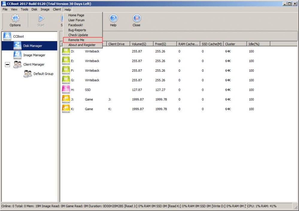Sort by SSD Cache(M) column header
The width and height of the screenshot is (299, 211).
tap(212, 44)
